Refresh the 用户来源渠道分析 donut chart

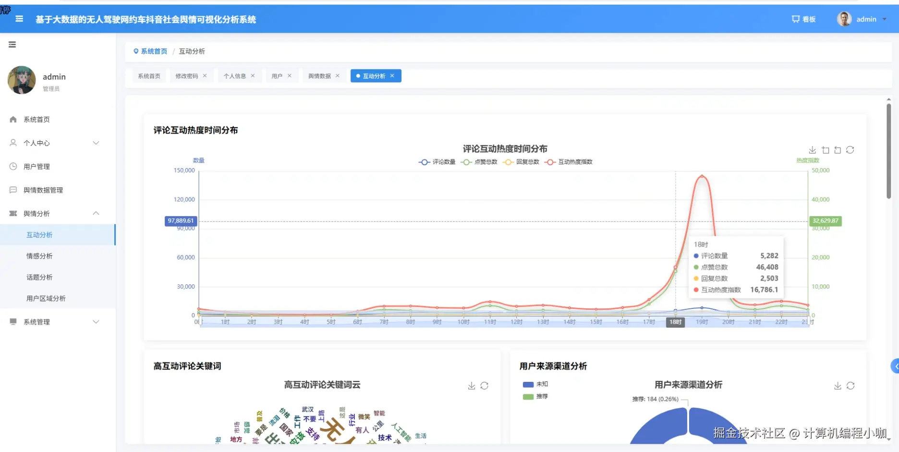(x=850, y=385)
